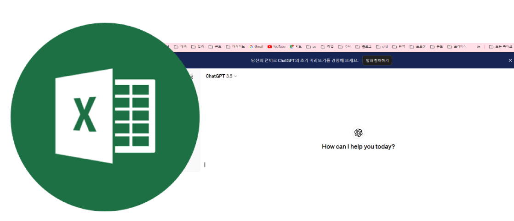Open the 에펙 bookmark folder
The height and width of the screenshot is (221, 514).
coord(180,47)
